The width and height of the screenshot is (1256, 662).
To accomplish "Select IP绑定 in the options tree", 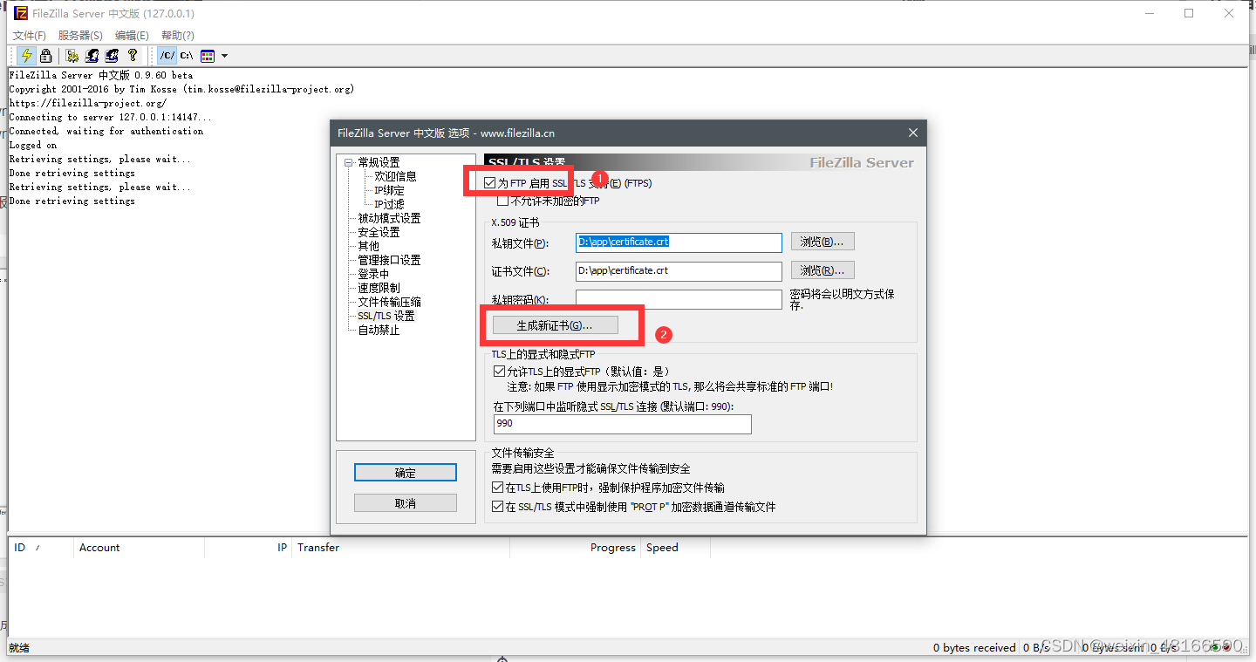I will click(x=389, y=190).
